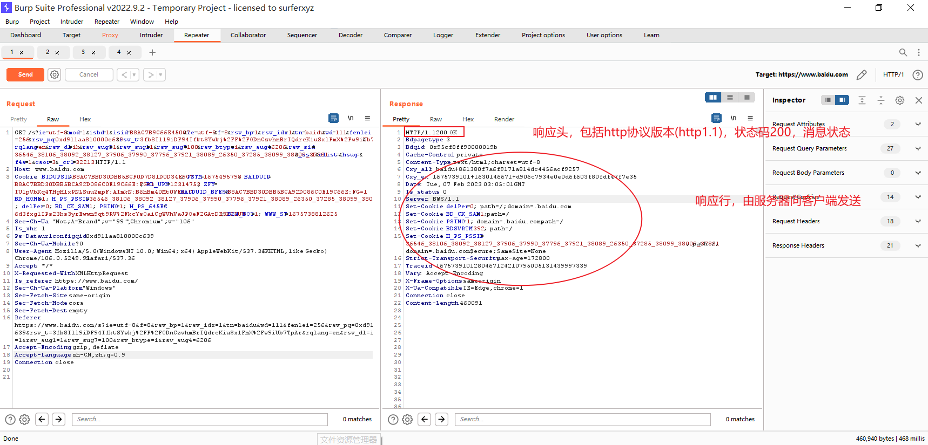Image resolution: width=928 pixels, height=445 pixels.
Task: Select combined tabbed request/response layout
Action: pyautogui.click(x=747, y=98)
